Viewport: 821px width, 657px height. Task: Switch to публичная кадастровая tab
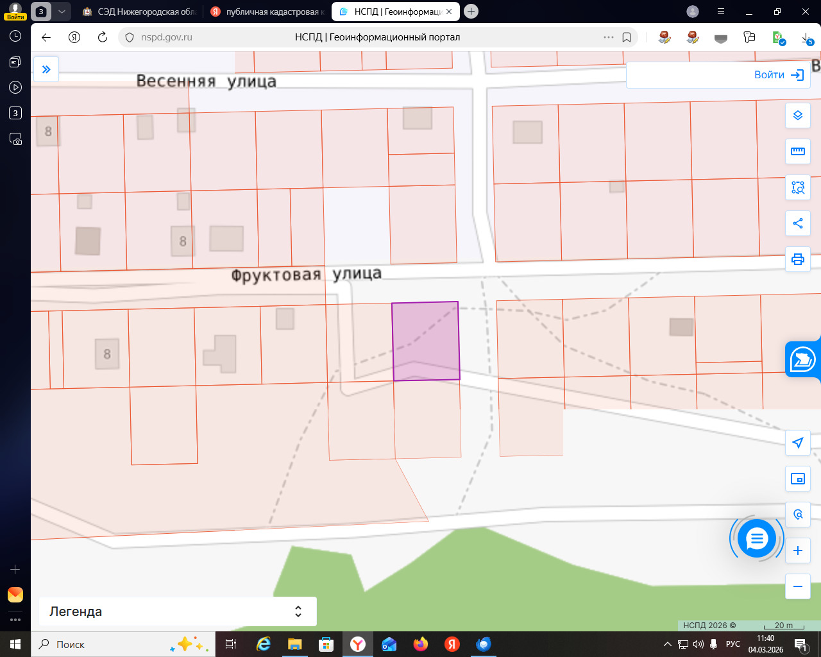pyautogui.click(x=269, y=12)
